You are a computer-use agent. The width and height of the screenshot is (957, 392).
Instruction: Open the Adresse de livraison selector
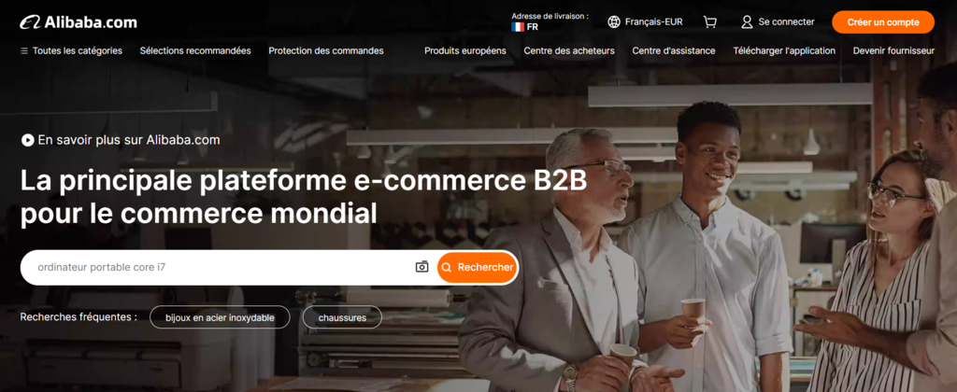point(550,21)
